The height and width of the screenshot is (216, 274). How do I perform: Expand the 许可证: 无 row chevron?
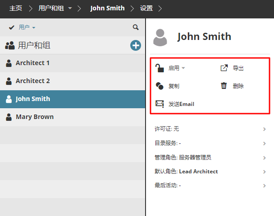pos(265,129)
